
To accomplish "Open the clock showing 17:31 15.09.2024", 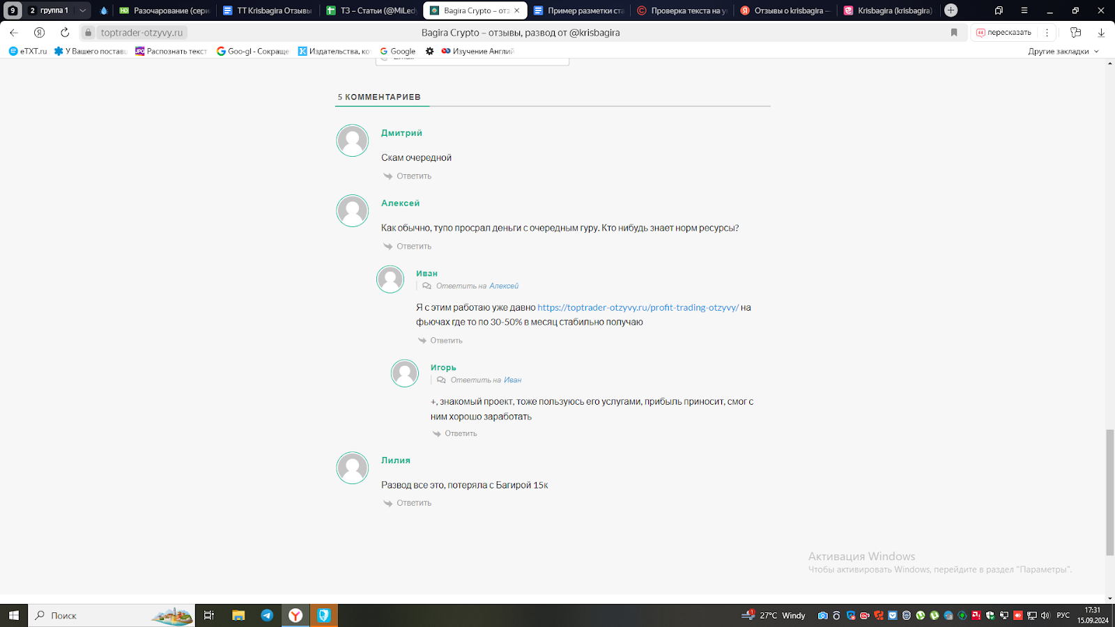I will click(1093, 615).
